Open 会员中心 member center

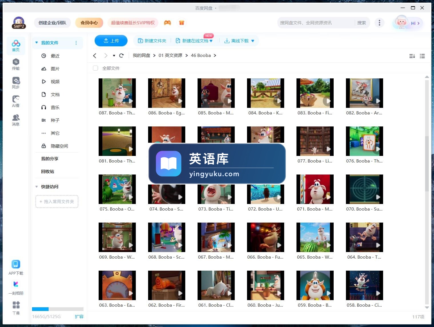pyautogui.click(x=89, y=23)
